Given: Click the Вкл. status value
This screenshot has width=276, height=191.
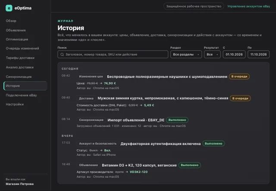Looking at the screenshot, I should [x=107, y=150].
